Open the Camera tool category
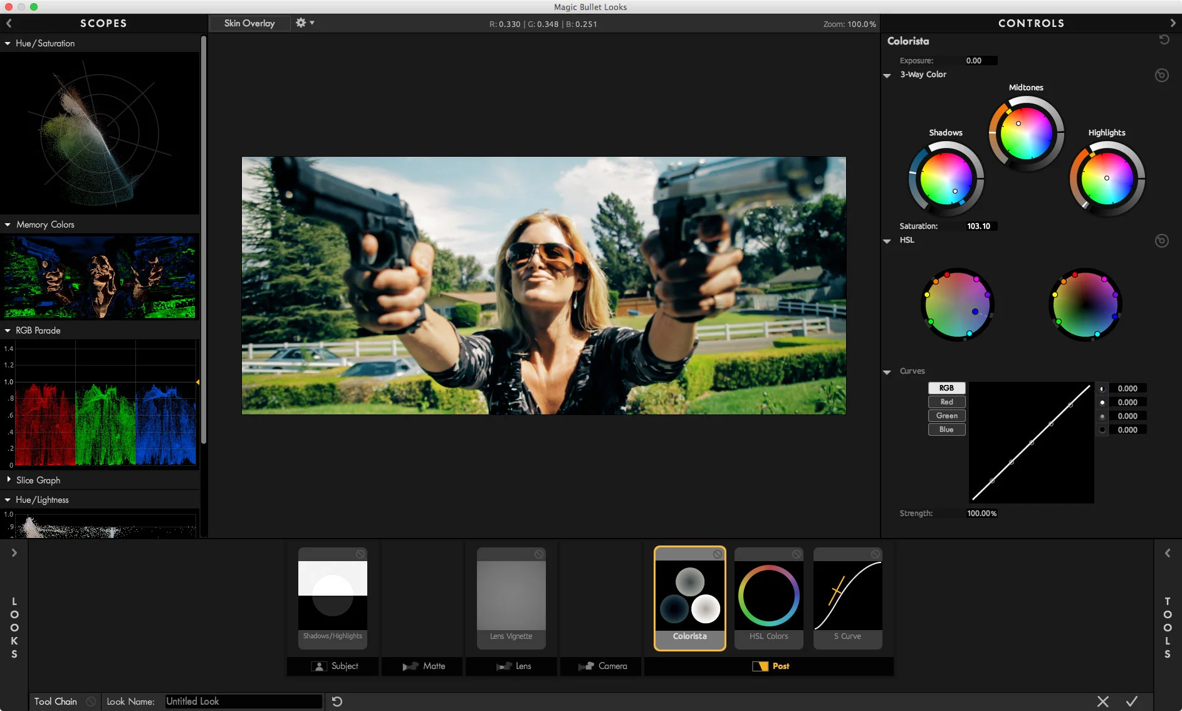 (603, 666)
